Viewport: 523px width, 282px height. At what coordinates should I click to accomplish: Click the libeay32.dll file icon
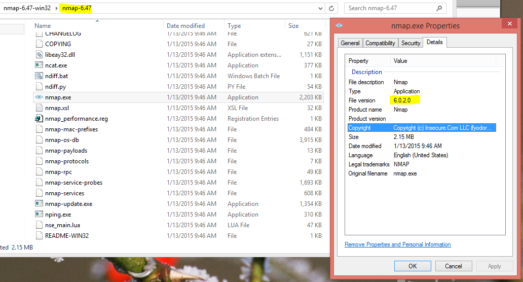tap(39, 55)
